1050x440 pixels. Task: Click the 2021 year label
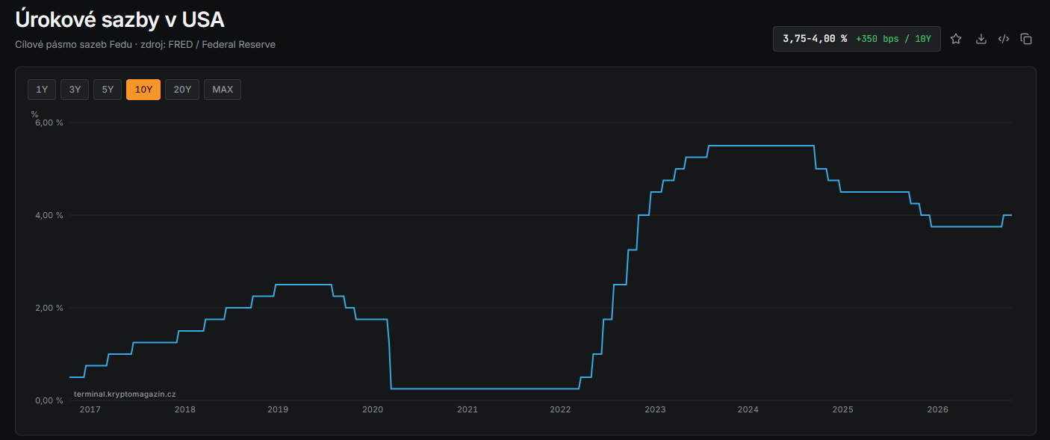tap(467, 409)
